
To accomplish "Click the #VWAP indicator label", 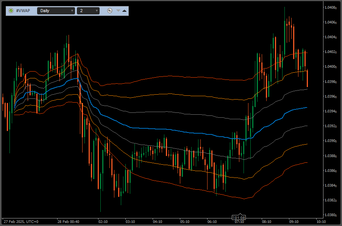I will tap(23, 11).
